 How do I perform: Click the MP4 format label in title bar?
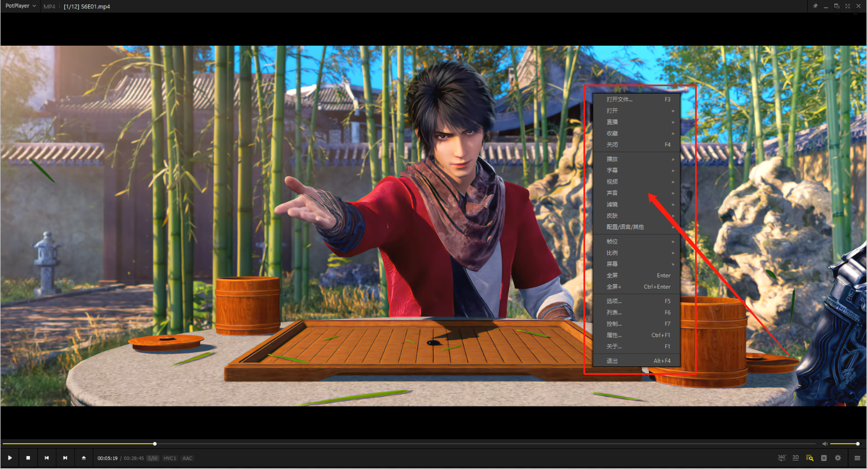tap(50, 7)
